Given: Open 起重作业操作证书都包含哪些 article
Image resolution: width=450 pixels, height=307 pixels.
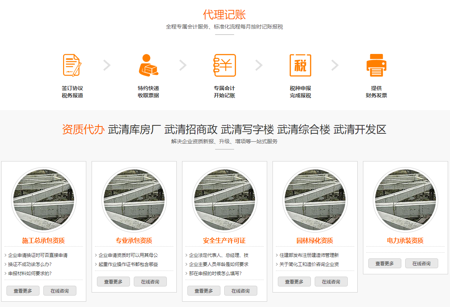Looking at the screenshot, I should pos(128,264).
